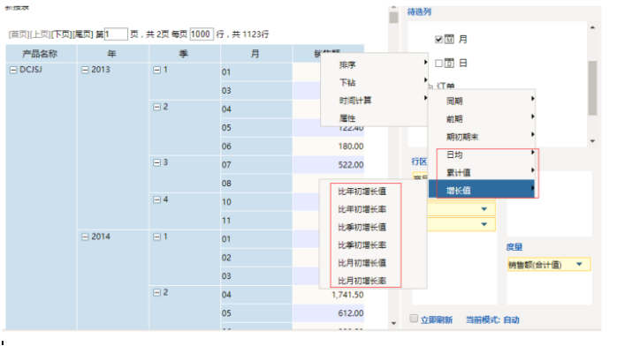Focus the rows-per-page field showing 1000
This screenshot has width=617, height=346.
(x=202, y=34)
